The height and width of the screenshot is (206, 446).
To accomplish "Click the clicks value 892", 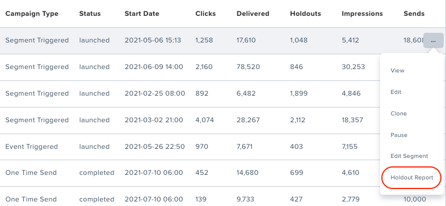I will (x=201, y=93).
